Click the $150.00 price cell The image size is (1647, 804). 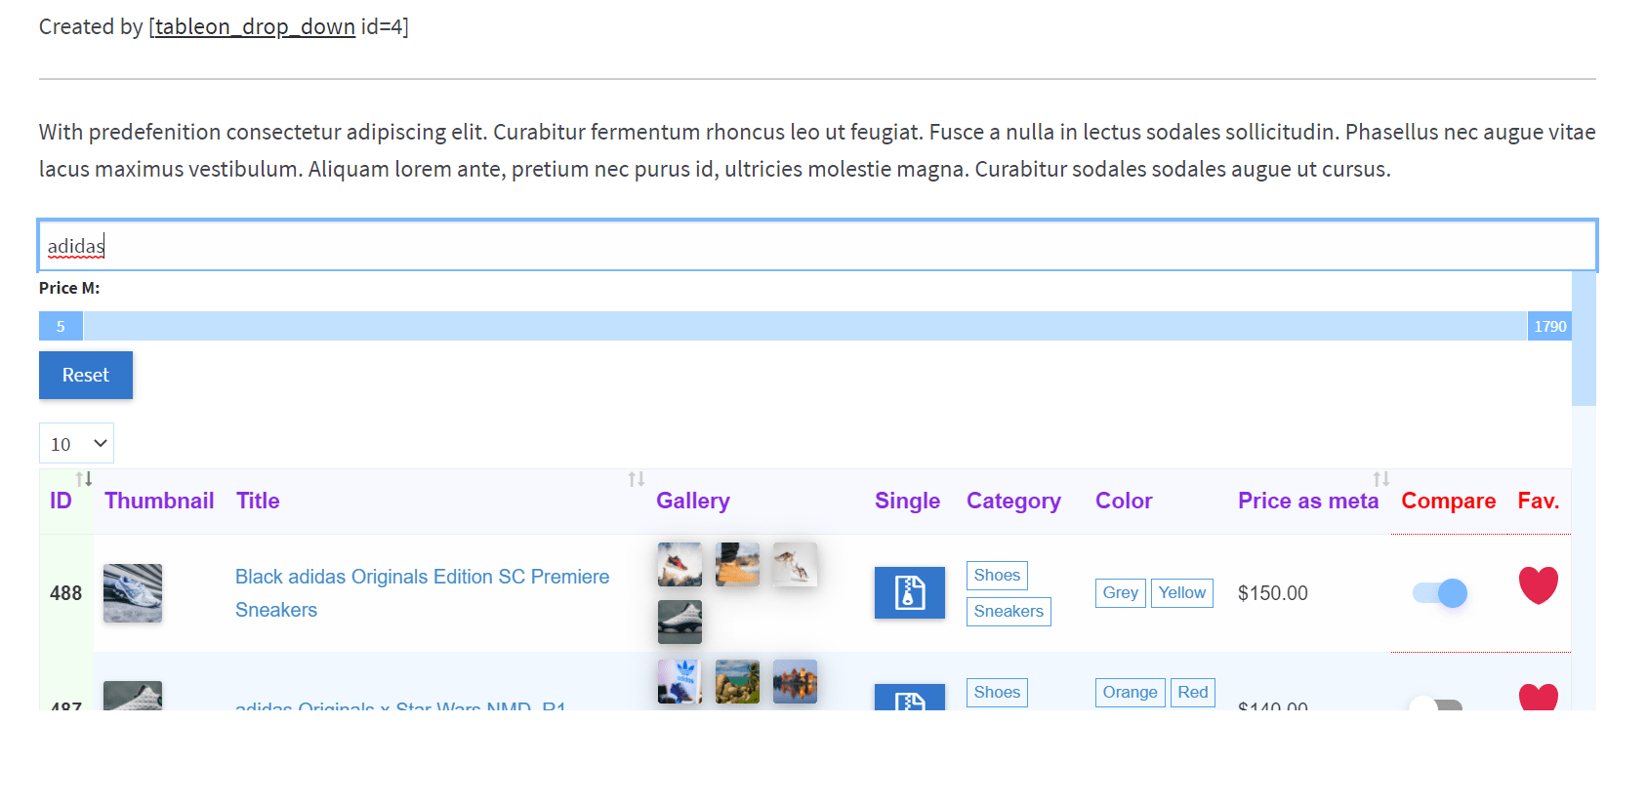tap(1273, 593)
